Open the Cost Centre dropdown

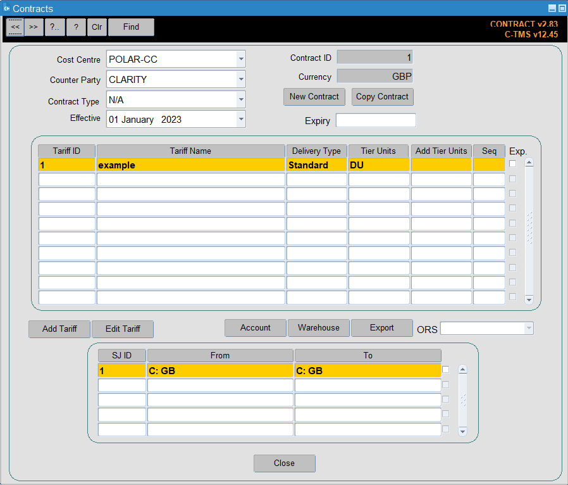coord(241,59)
